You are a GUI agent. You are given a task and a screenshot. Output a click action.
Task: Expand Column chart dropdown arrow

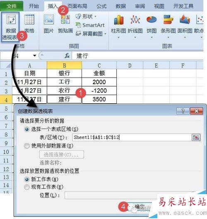[x=118, y=37]
